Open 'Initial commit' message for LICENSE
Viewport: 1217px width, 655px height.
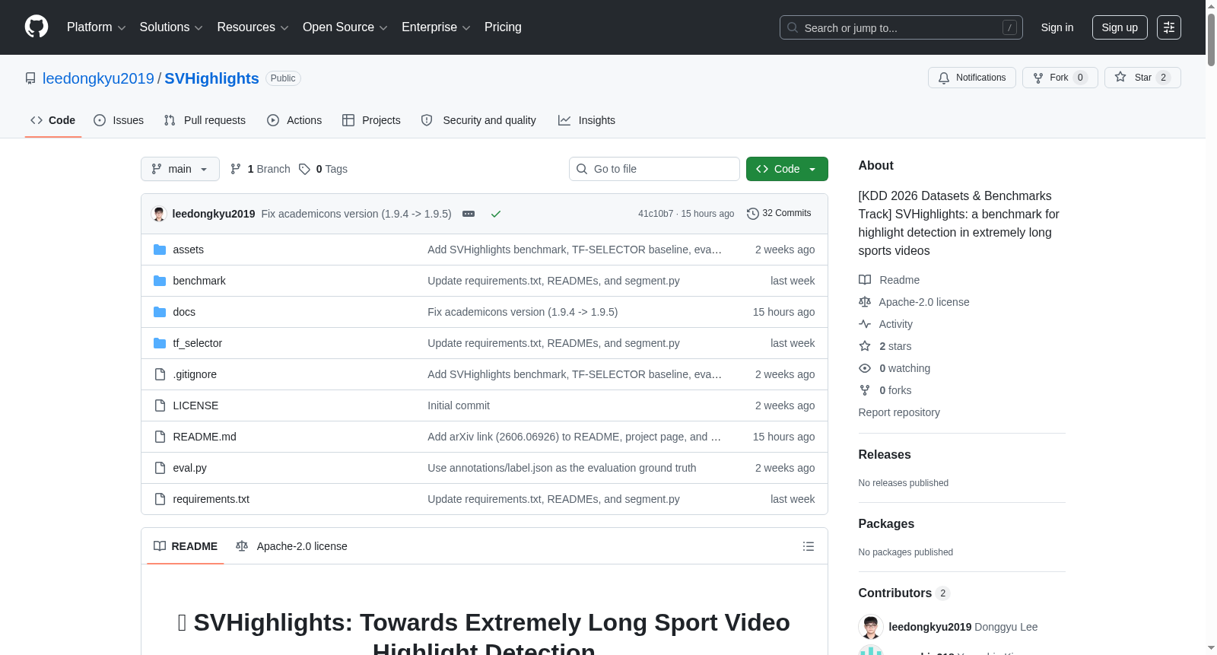459,405
